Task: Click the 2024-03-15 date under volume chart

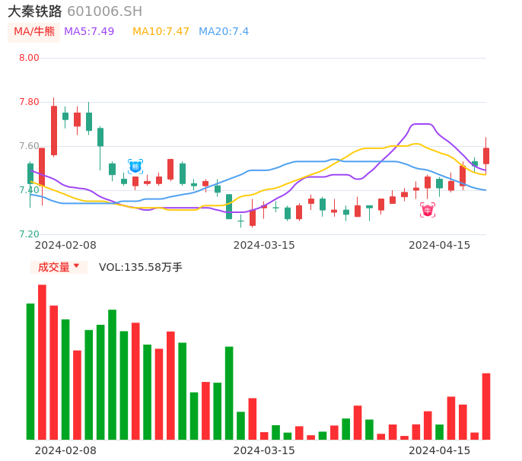Action: coord(264,450)
